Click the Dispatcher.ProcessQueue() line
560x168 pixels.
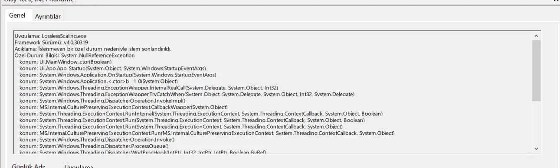click(x=88, y=146)
